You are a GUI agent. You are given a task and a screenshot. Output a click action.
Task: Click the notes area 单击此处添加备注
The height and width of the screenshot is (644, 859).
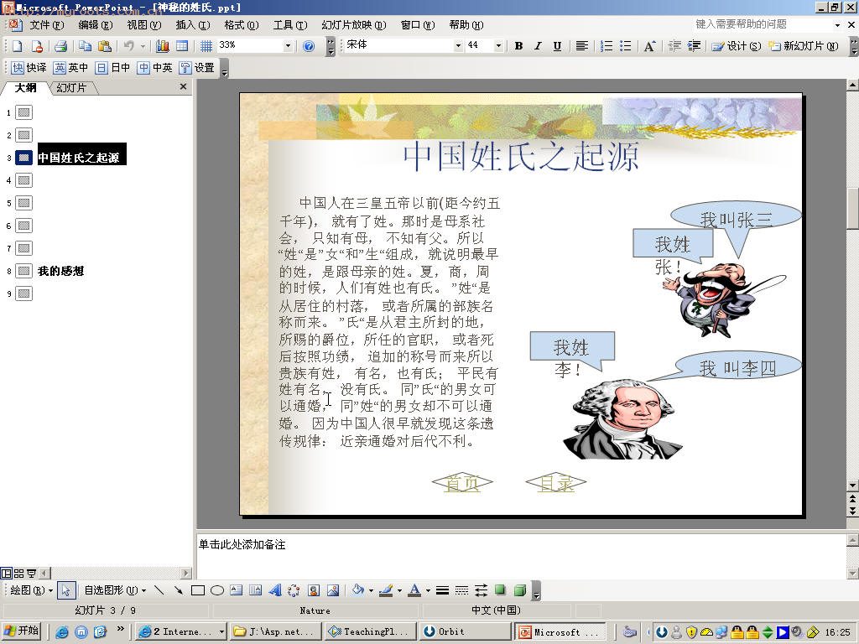(x=242, y=544)
